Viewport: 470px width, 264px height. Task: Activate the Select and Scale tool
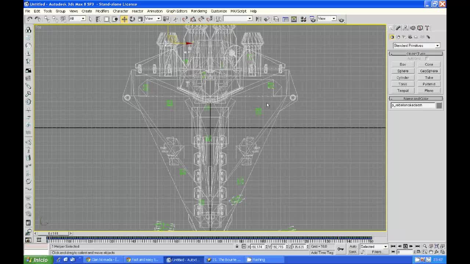tap(140, 19)
